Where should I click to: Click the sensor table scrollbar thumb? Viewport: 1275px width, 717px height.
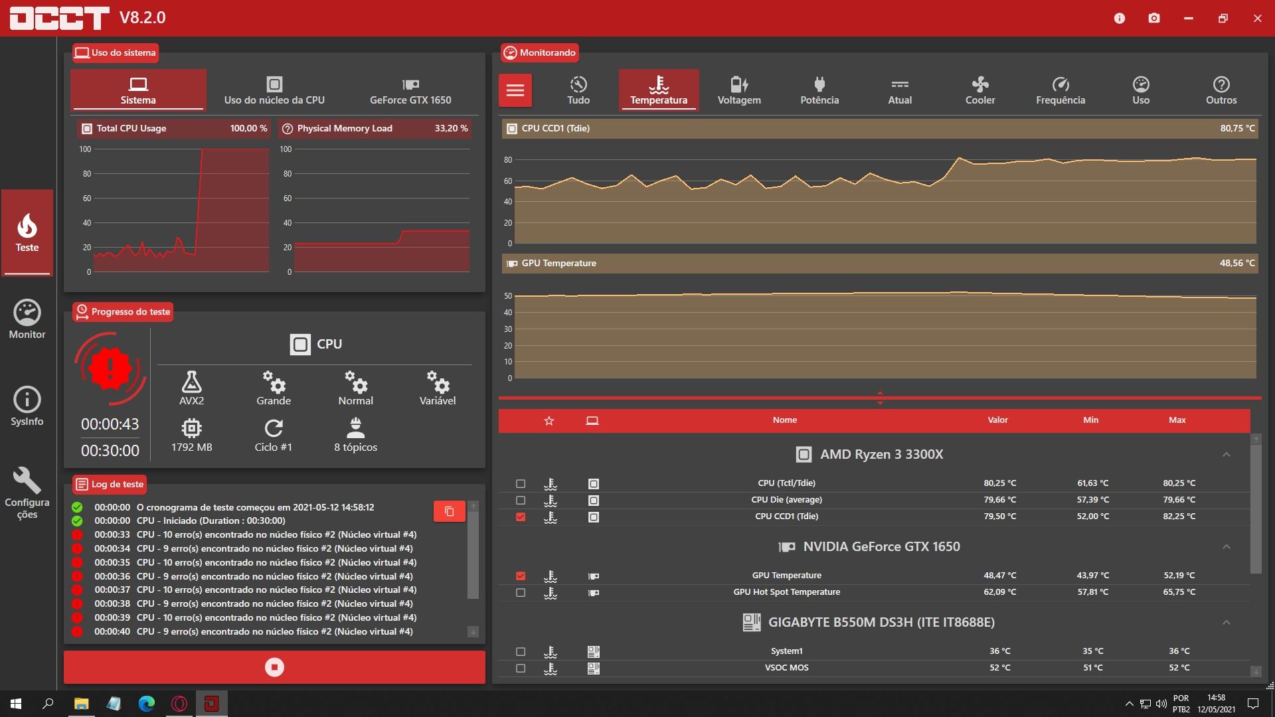tap(1255, 509)
